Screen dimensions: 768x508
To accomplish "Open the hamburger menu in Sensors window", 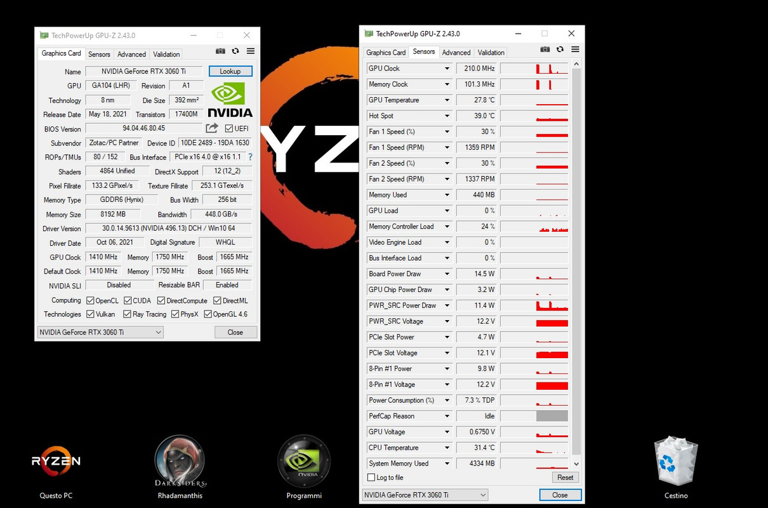I will [x=575, y=50].
